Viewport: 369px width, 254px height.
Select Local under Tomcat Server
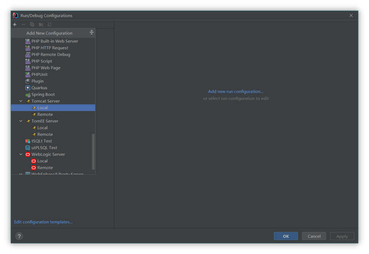[53, 108]
